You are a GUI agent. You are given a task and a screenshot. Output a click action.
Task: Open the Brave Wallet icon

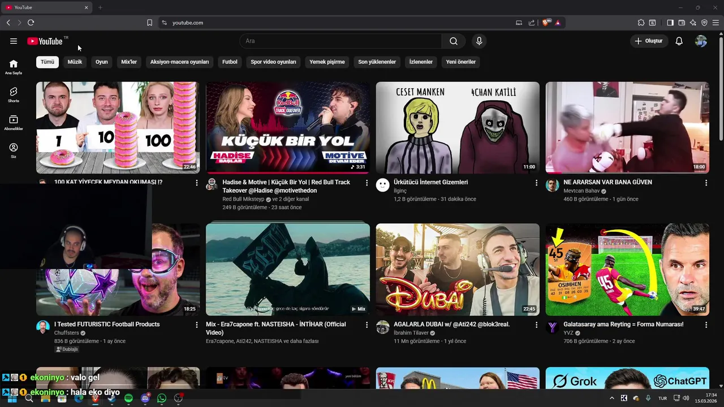click(682, 23)
